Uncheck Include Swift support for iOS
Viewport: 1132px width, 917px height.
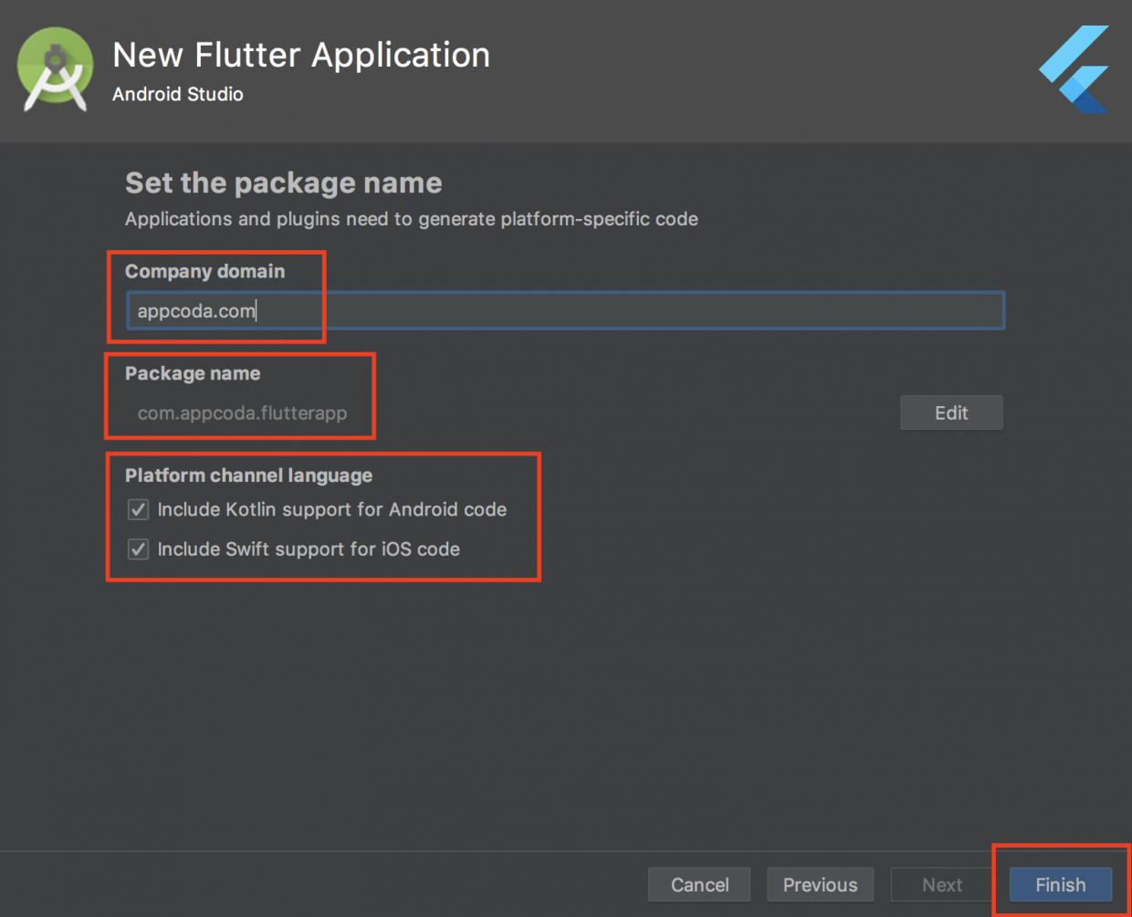(138, 549)
